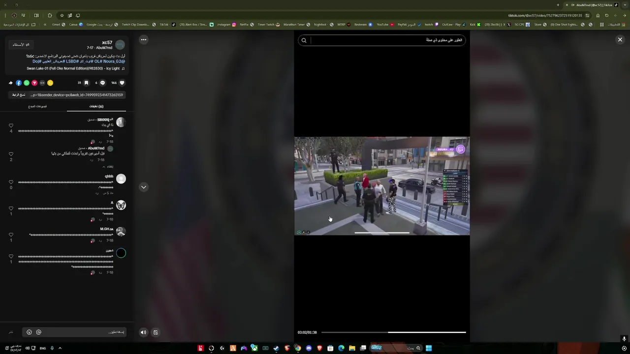Go to the browser home page icon

[598, 15]
